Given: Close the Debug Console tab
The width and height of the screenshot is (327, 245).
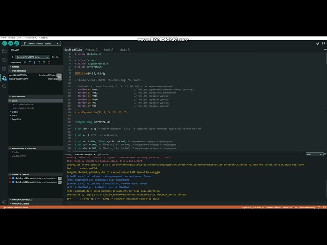Looking at the screenshot, I should click(x=94, y=154).
